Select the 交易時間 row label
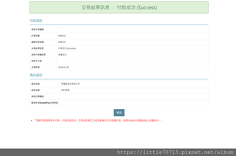The height and width of the screenshot is (156, 236). pos(35,67)
